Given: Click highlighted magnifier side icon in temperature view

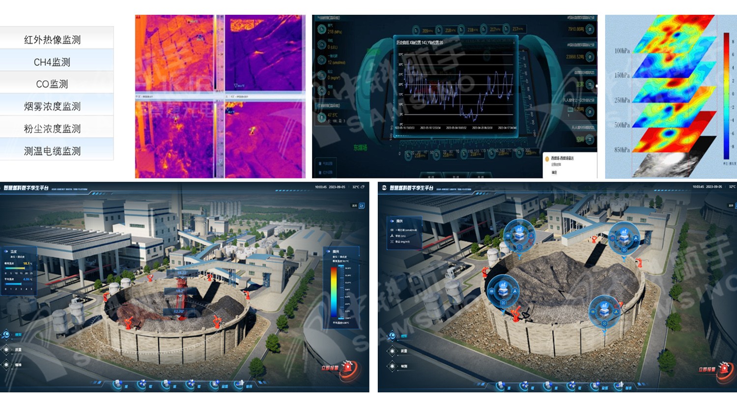Looking at the screenshot, I should 6,334.
